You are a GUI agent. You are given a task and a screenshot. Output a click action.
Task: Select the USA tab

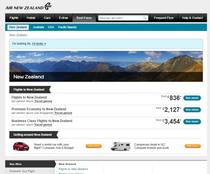click(x=51, y=27)
